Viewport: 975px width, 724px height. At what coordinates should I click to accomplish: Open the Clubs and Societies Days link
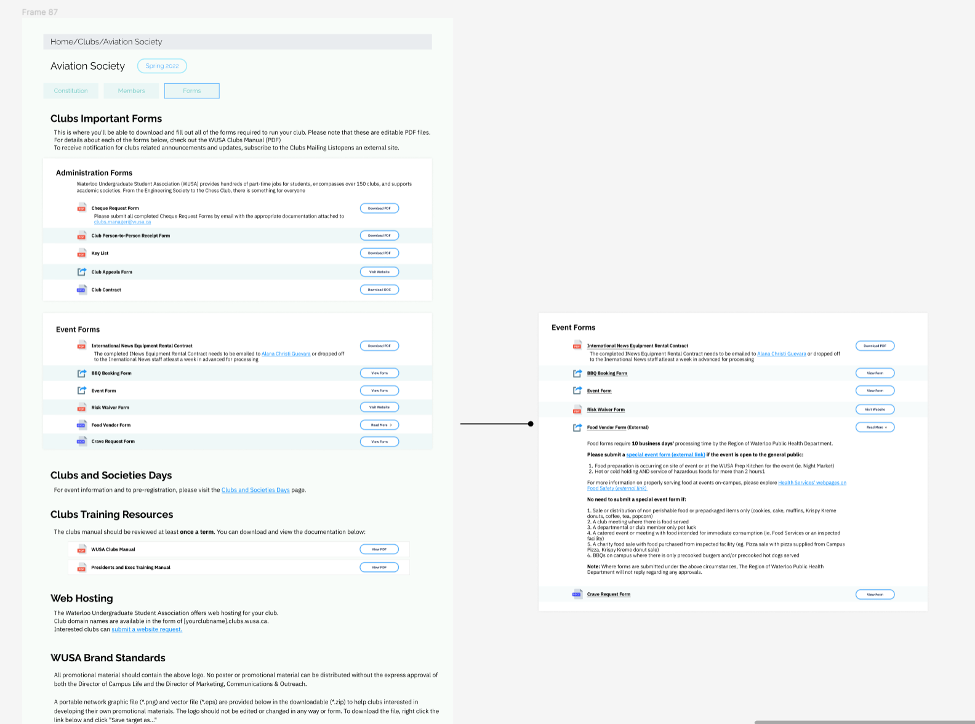tap(255, 490)
